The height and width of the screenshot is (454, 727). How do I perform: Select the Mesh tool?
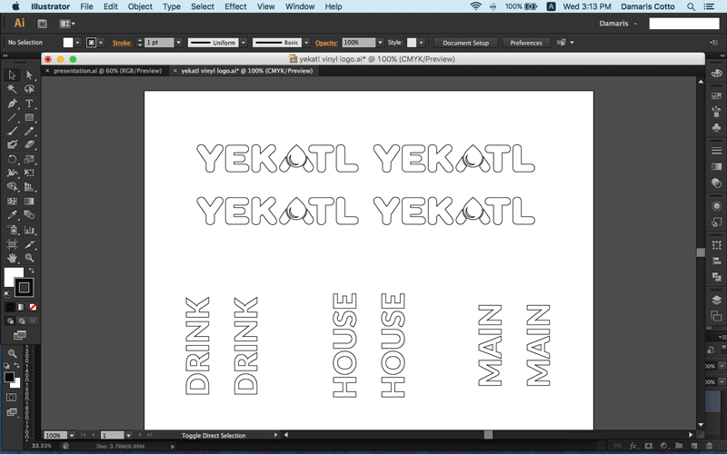click(x=12, y=201)
